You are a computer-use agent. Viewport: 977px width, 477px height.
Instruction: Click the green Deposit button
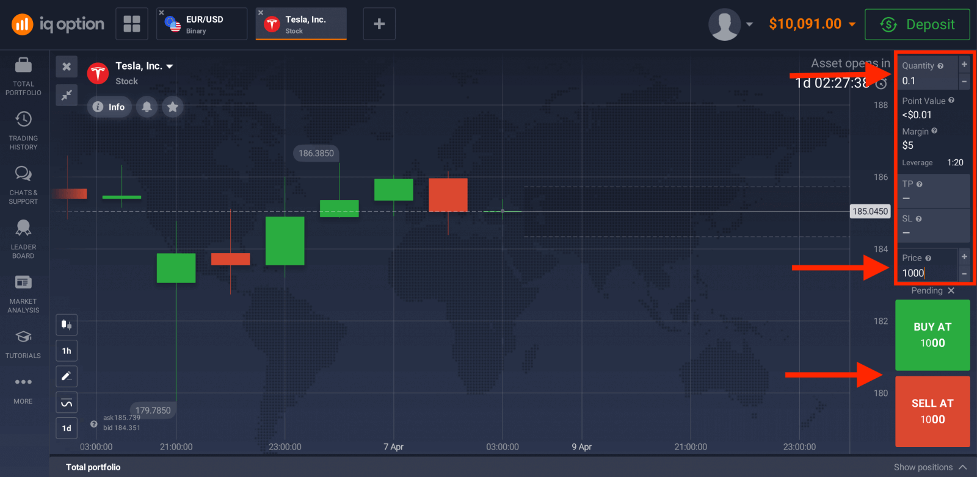point(917,24)
